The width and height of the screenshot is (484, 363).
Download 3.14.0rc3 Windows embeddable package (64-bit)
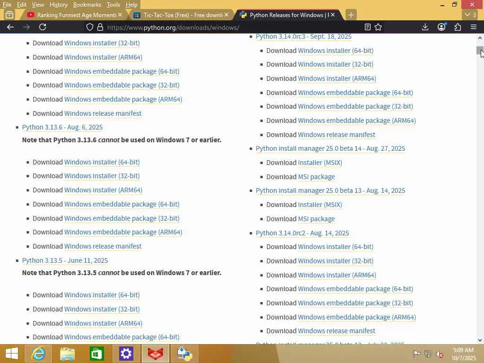pyautogui.click(x=355, y=93)
